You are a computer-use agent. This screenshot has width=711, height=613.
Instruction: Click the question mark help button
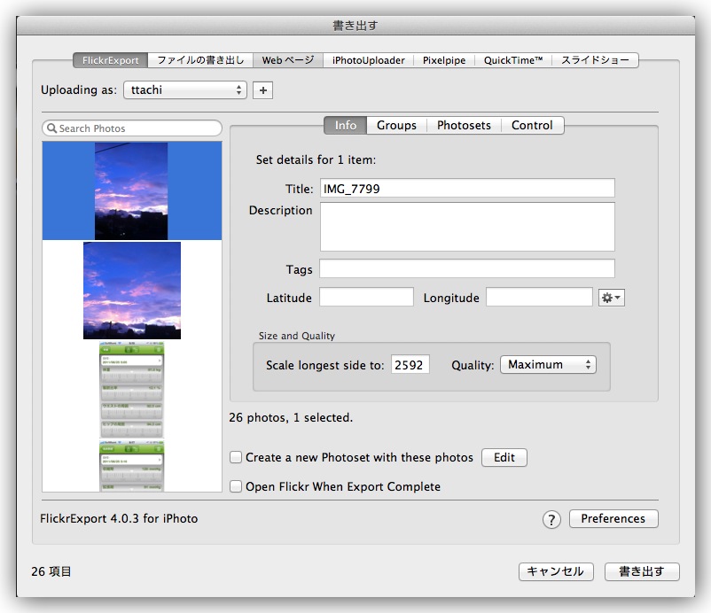coord(551,520)
